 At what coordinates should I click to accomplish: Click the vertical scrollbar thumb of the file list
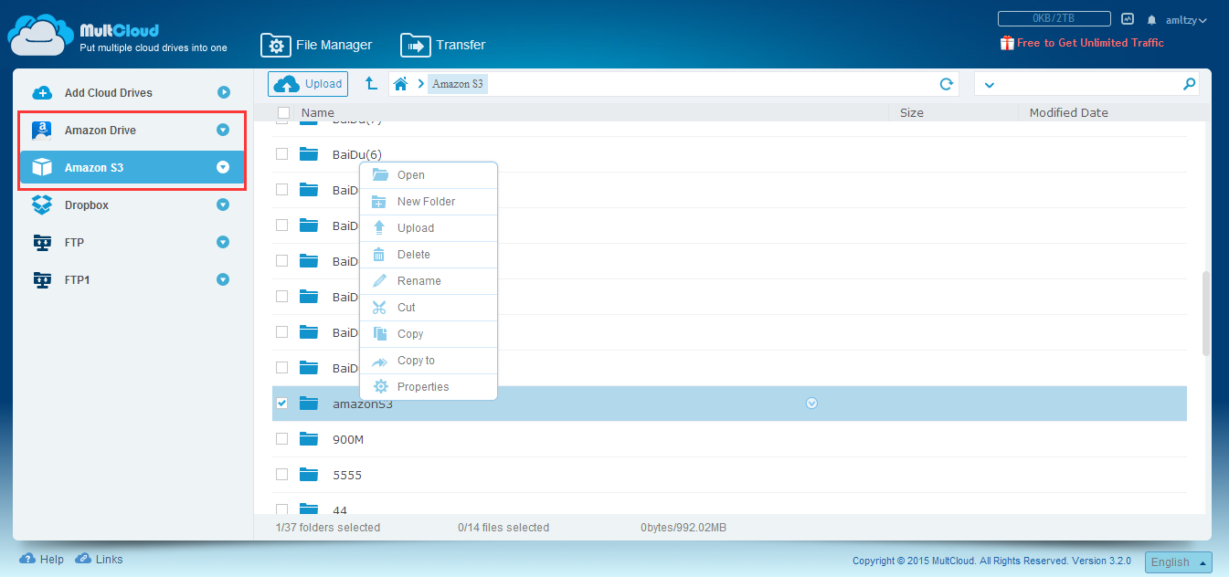click(1206, 313)
